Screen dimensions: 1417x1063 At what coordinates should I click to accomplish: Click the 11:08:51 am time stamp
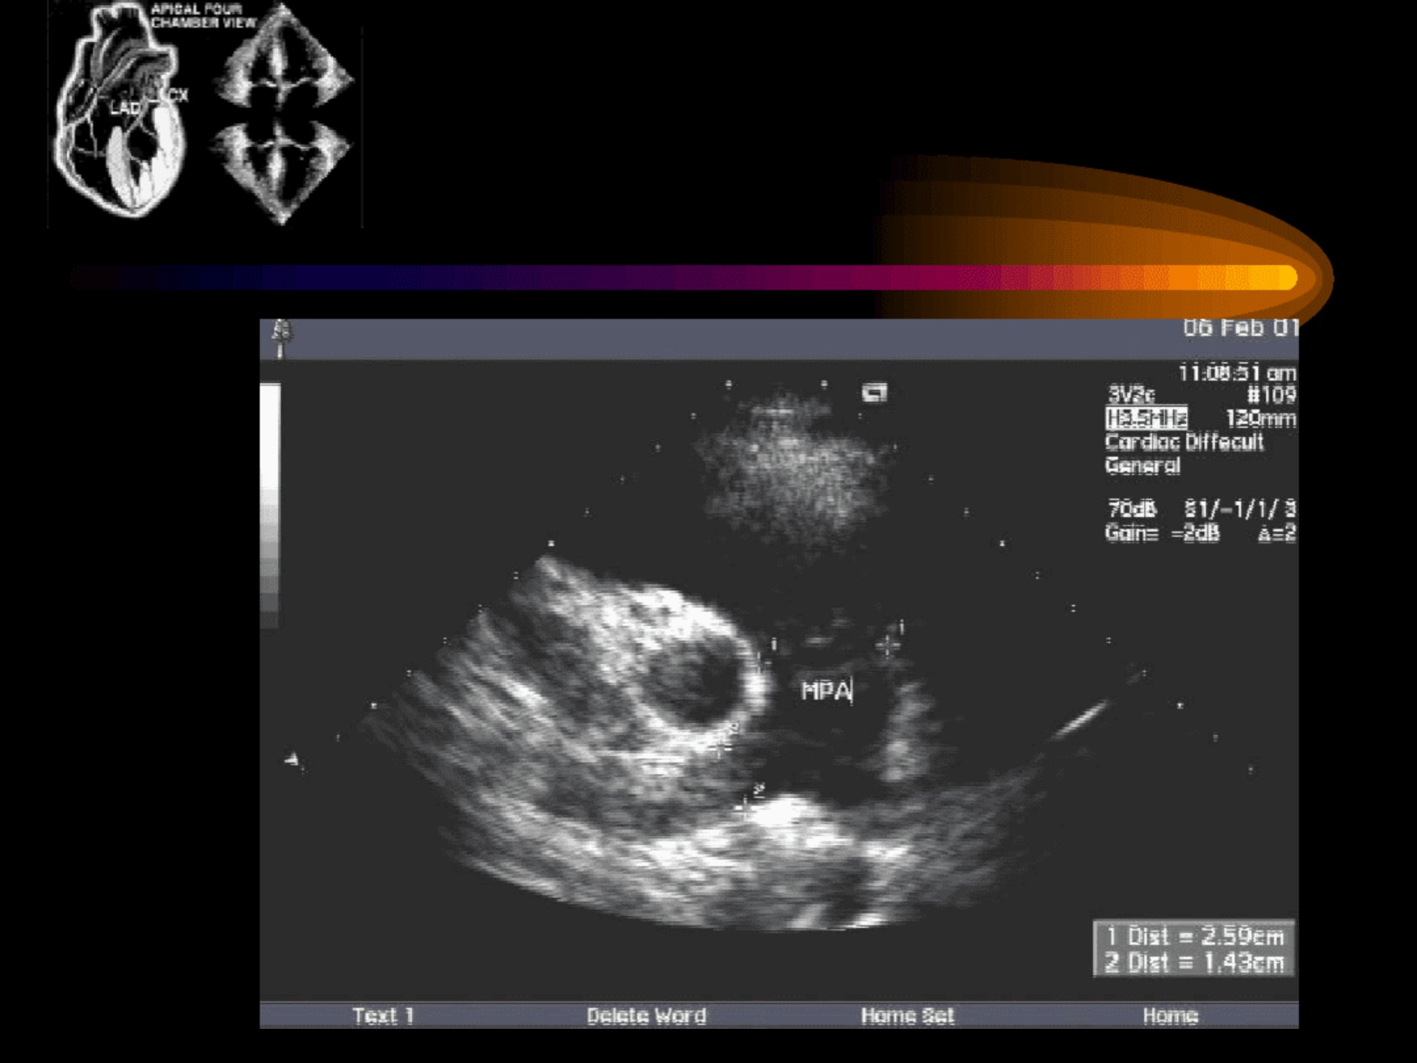click(x=1237, y=373)
